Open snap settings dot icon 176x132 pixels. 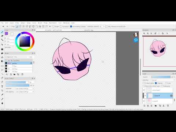[x=50, y=26]
